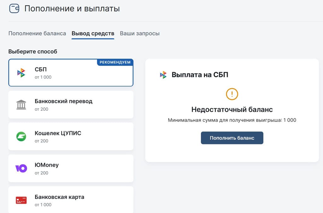Click 'от 1 000' under Банковская карта
Viewport: 323px width, 213px height.
(43, 205)
